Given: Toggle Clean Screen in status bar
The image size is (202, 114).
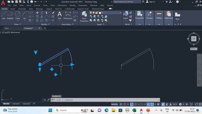Looking at the screenshot, I should pos(196,104).
